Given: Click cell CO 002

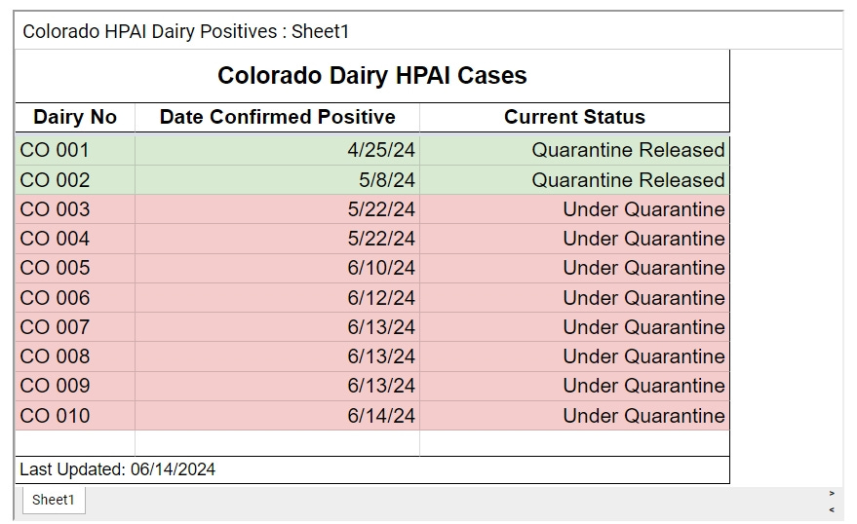Looking at the screenshot, I should click(x=75, y=180).
